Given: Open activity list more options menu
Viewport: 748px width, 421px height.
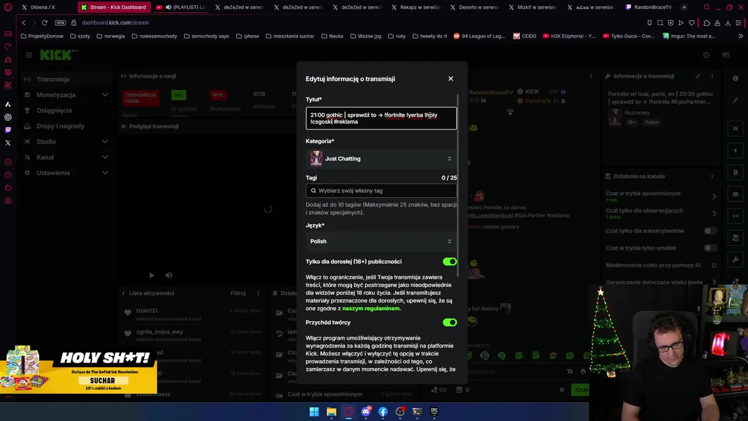Looking at the screenshot, I should pyautogui.click(x=258, y=293).
